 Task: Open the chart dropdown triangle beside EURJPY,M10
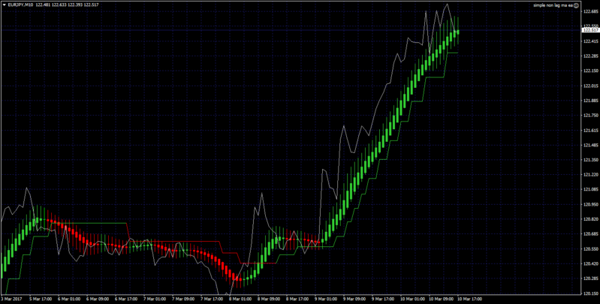coord(5,5)
